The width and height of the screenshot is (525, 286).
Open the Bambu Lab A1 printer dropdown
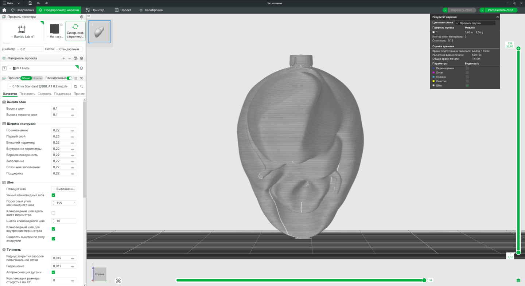point(22,37)
